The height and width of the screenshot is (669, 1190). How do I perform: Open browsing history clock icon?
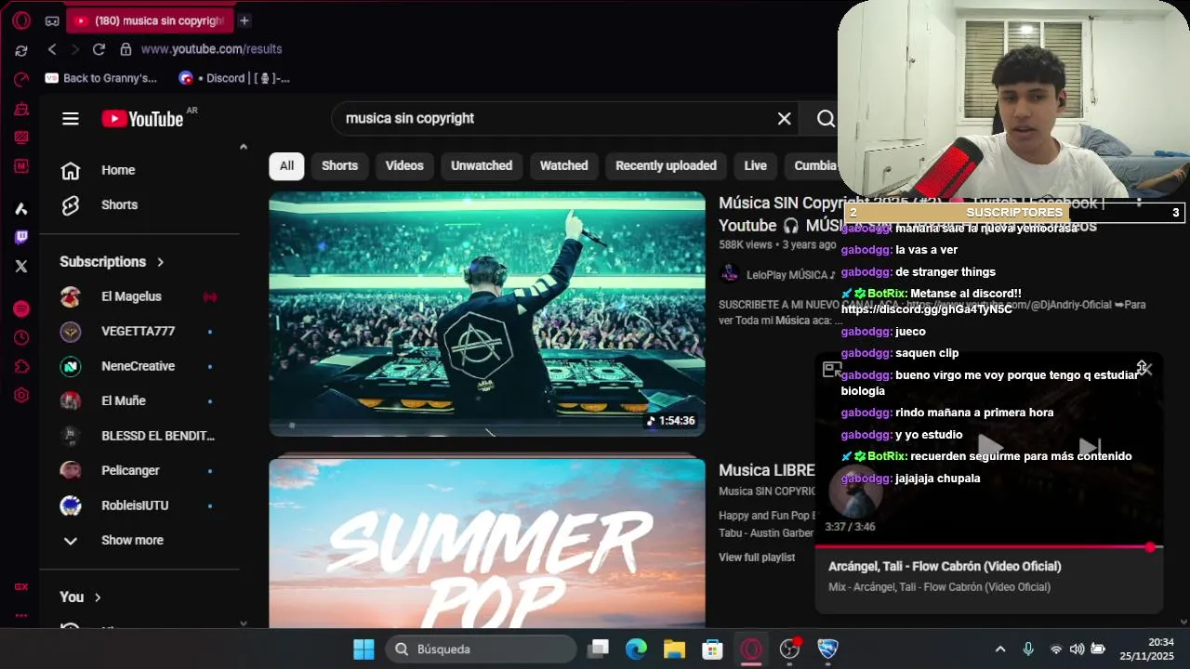click(21, 337)
